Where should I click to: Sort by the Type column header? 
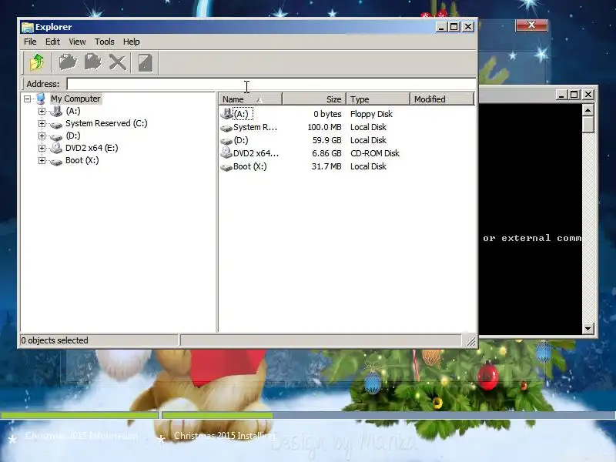(x=378, y=99)
